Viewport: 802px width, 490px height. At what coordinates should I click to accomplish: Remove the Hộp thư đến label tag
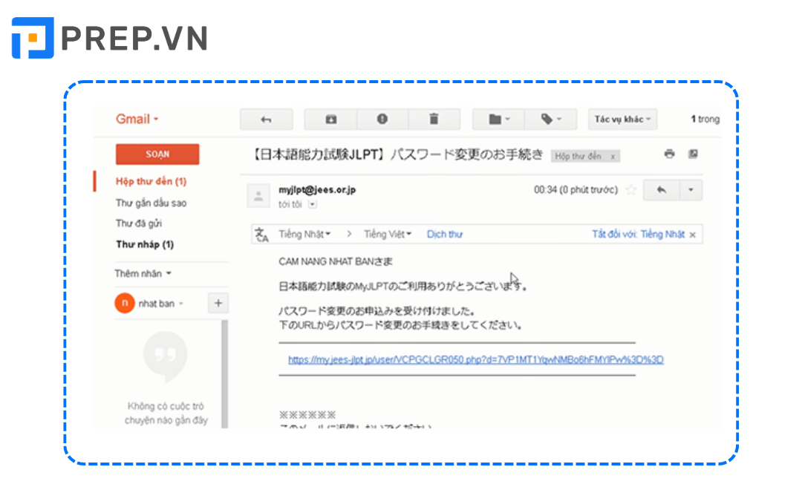(613, 157)
